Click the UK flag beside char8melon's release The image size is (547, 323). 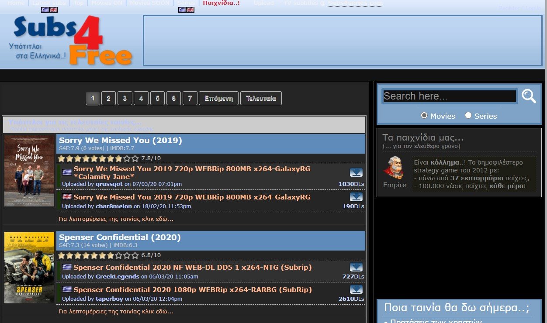(x=66, y=197)
